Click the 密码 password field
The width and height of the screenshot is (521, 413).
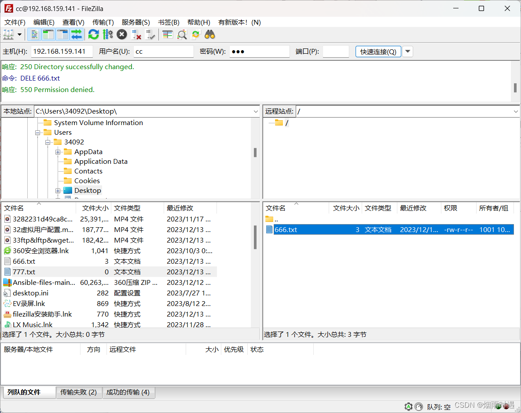(259, 52)
